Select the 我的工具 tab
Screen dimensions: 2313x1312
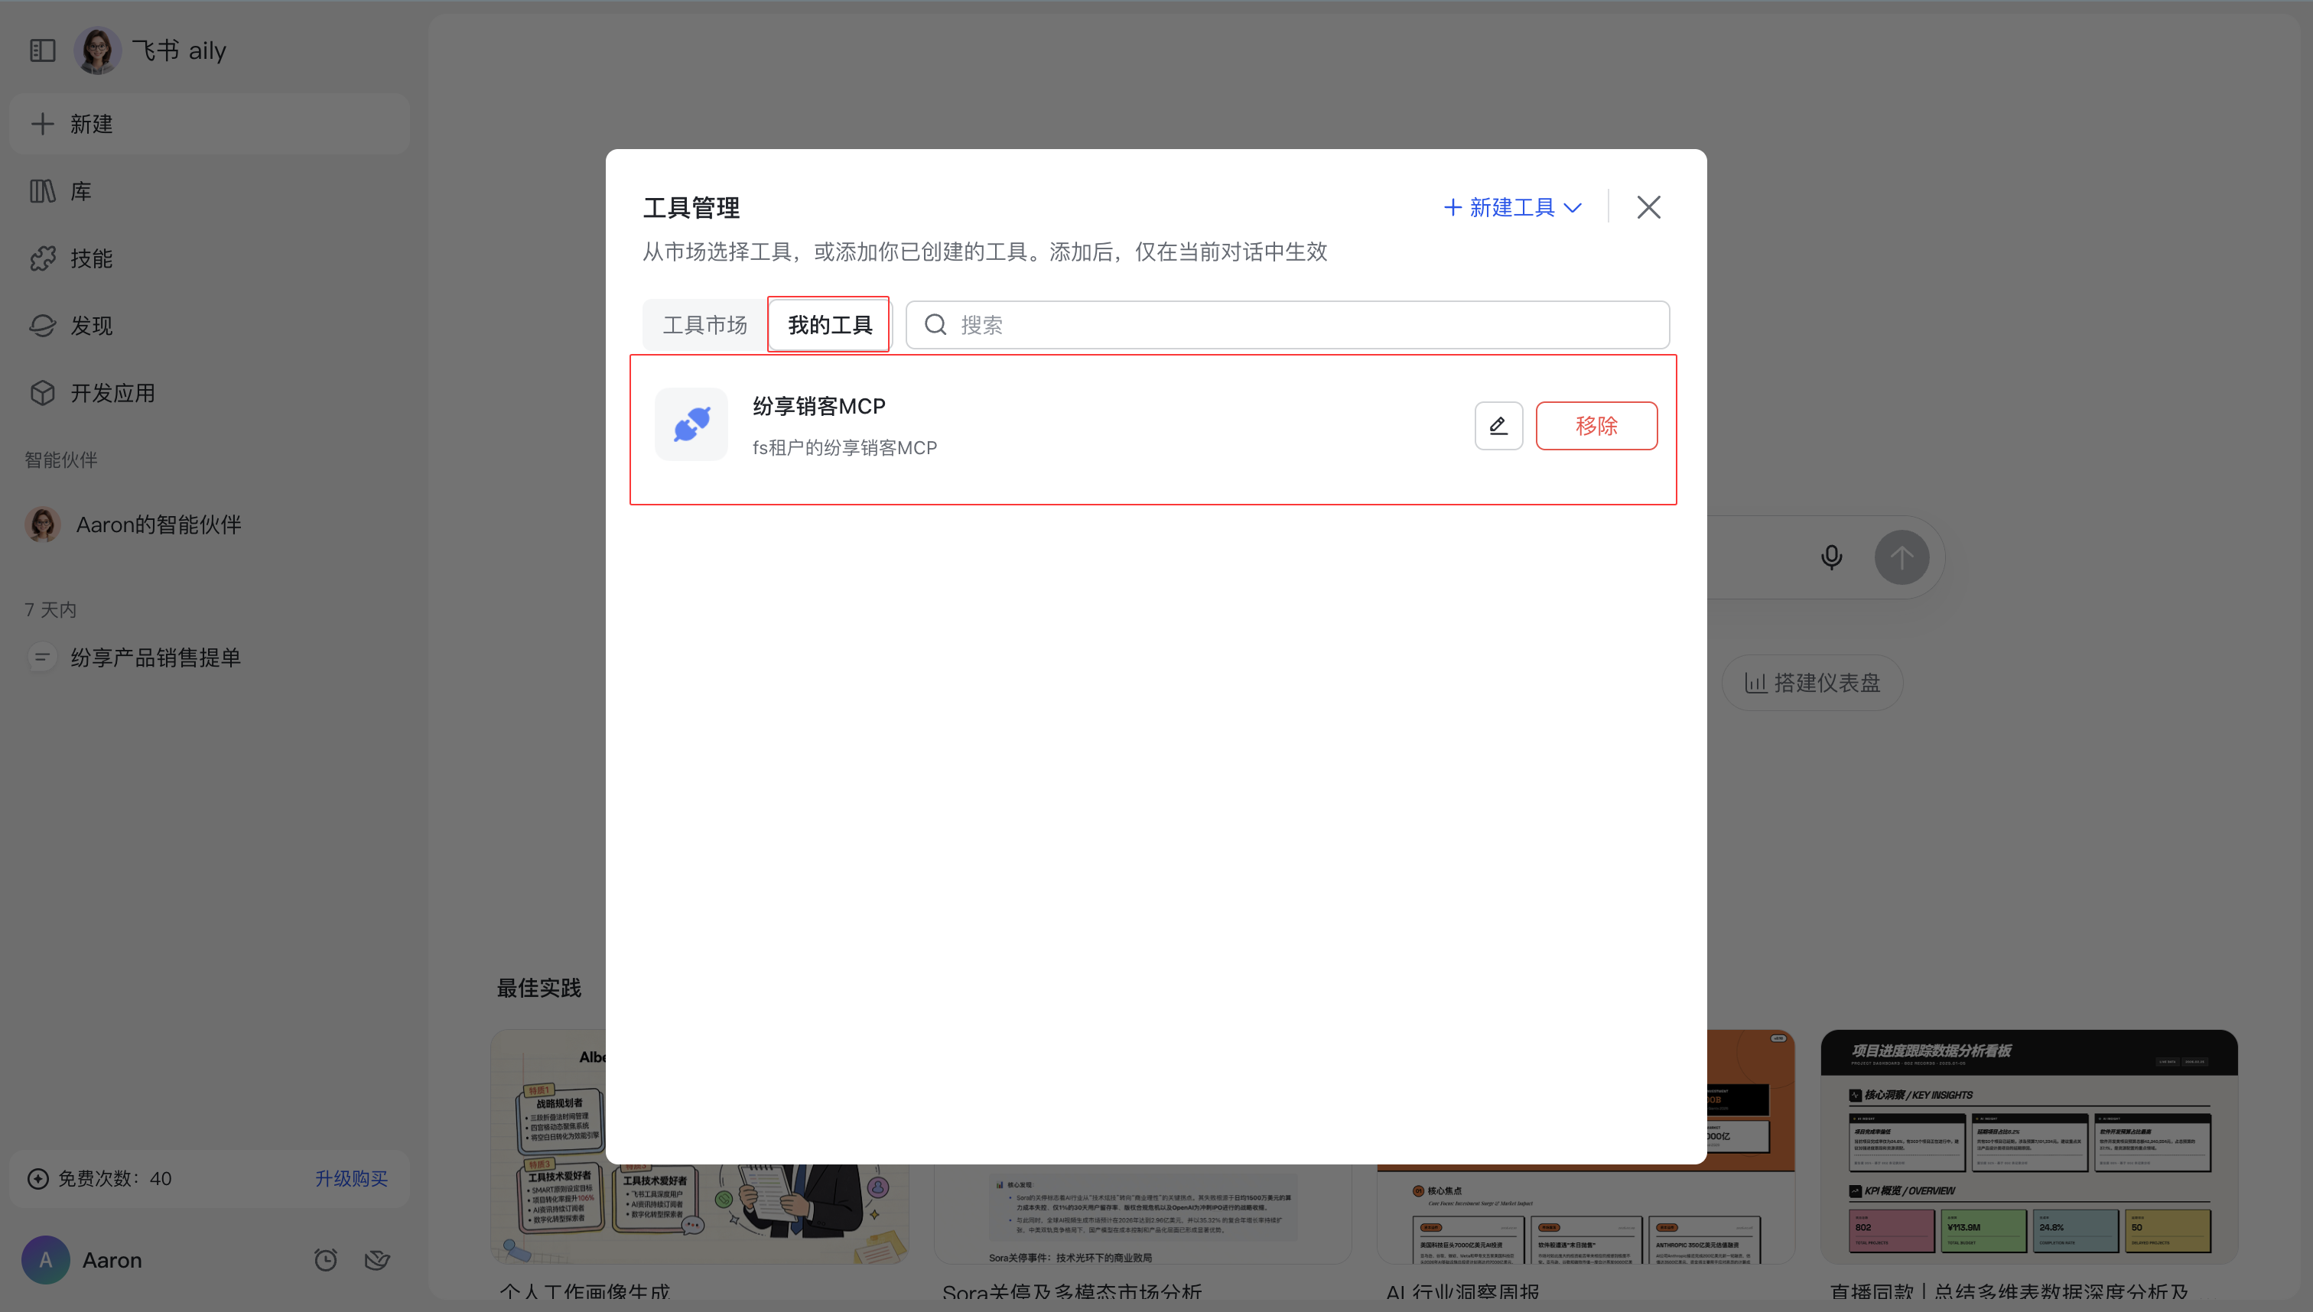(x=829, y=324)
